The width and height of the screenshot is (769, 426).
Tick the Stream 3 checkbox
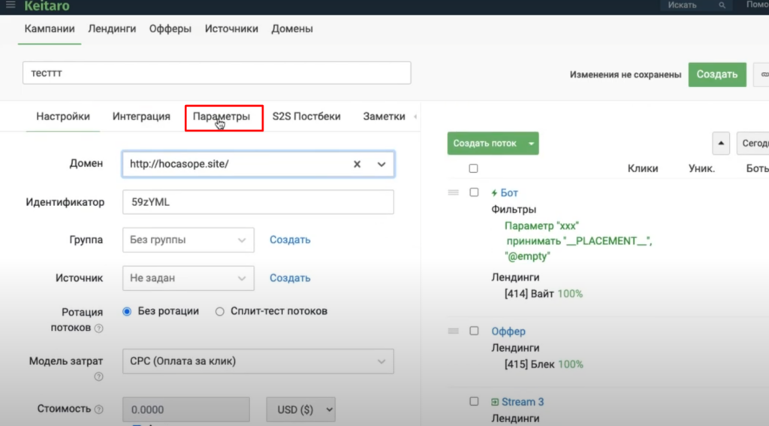pos(474,402)
